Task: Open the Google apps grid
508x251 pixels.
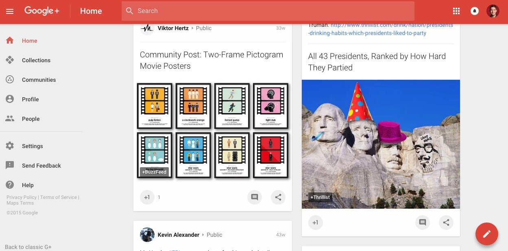Action: pyautogui.click(x=456, y=11)
